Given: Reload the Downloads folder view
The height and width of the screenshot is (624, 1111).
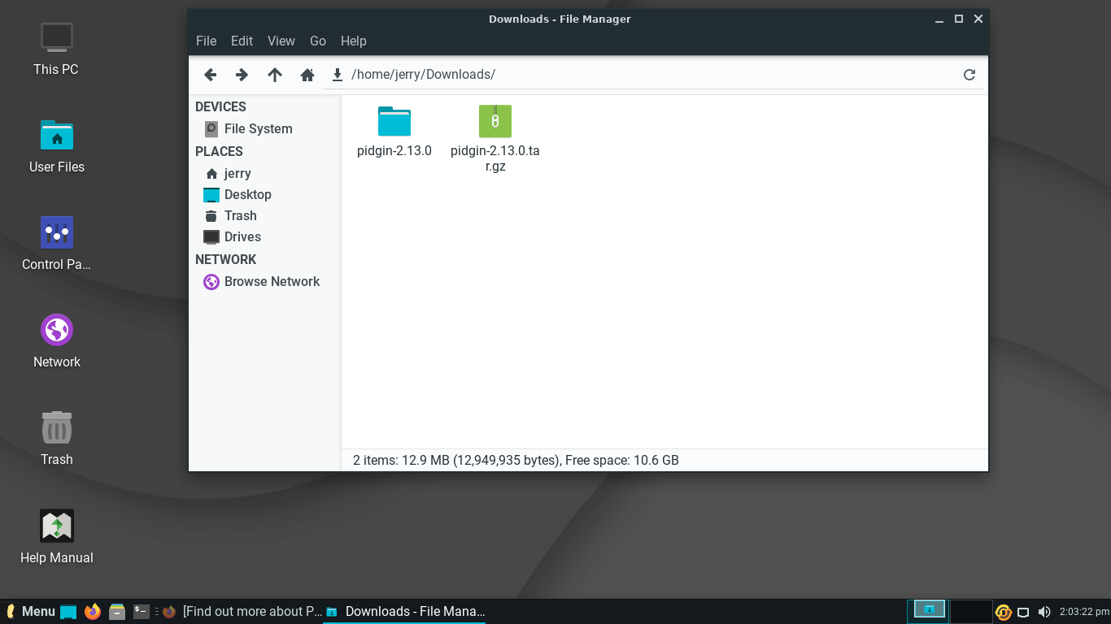Looking at the screenshot, I should click(x=969, y=75).
